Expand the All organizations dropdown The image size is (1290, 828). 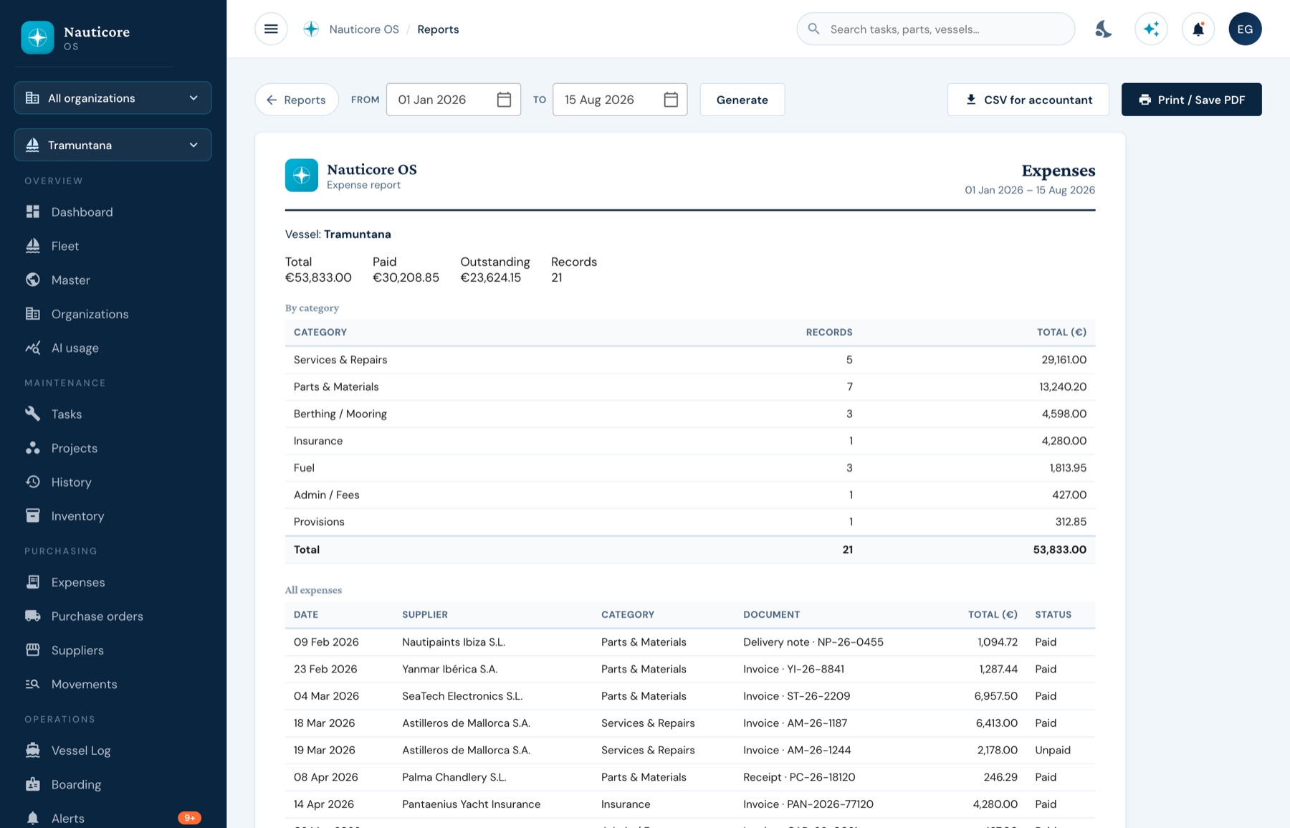pos(113,97)
